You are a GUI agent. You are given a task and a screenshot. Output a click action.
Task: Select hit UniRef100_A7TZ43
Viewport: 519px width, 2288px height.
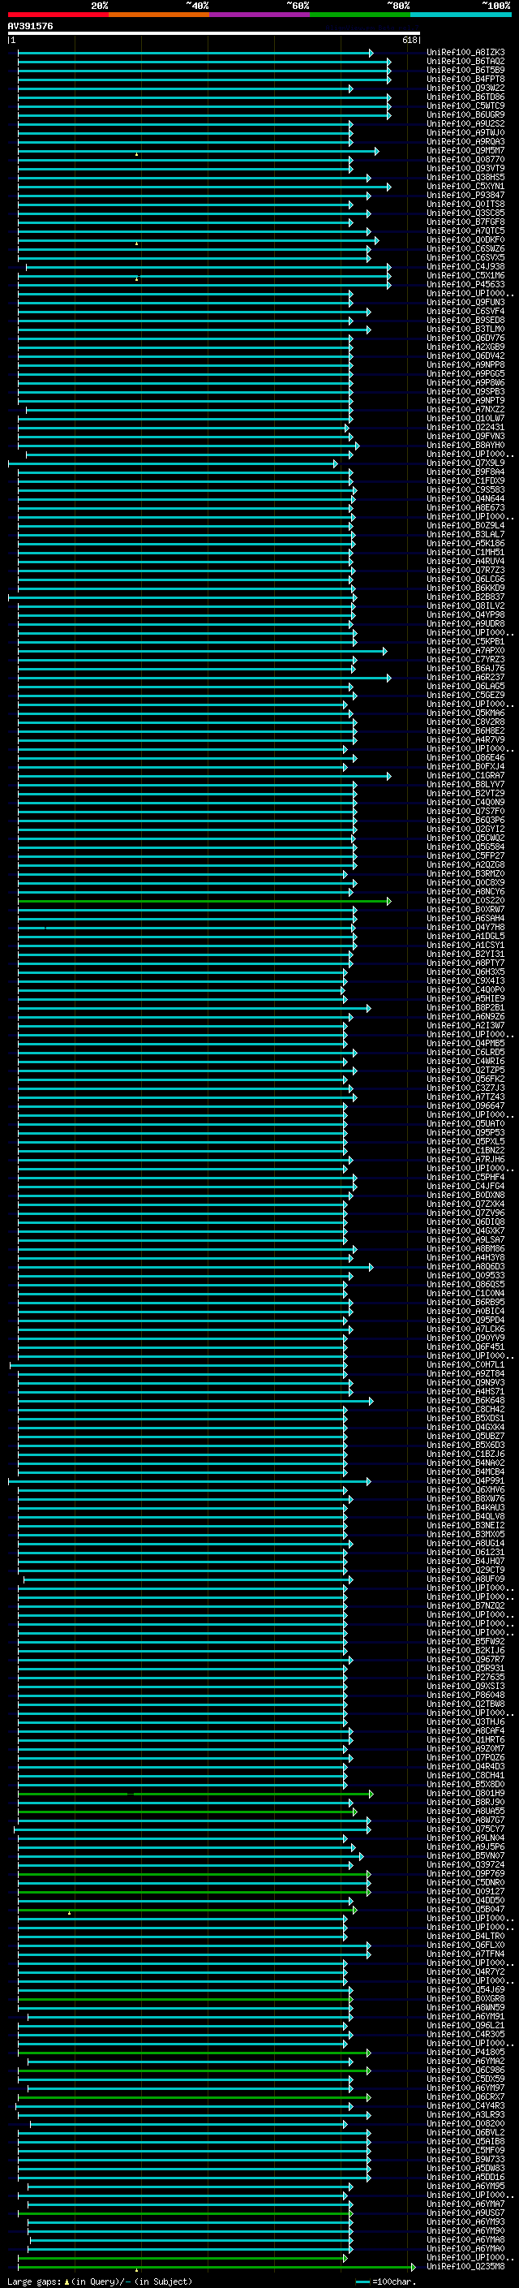[465, 1097]
